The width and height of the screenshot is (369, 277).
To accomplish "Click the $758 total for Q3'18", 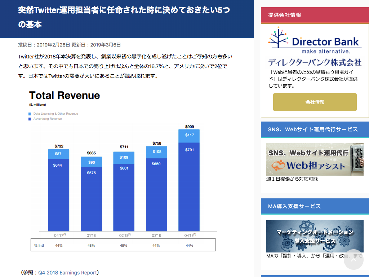I will (157, 143).
